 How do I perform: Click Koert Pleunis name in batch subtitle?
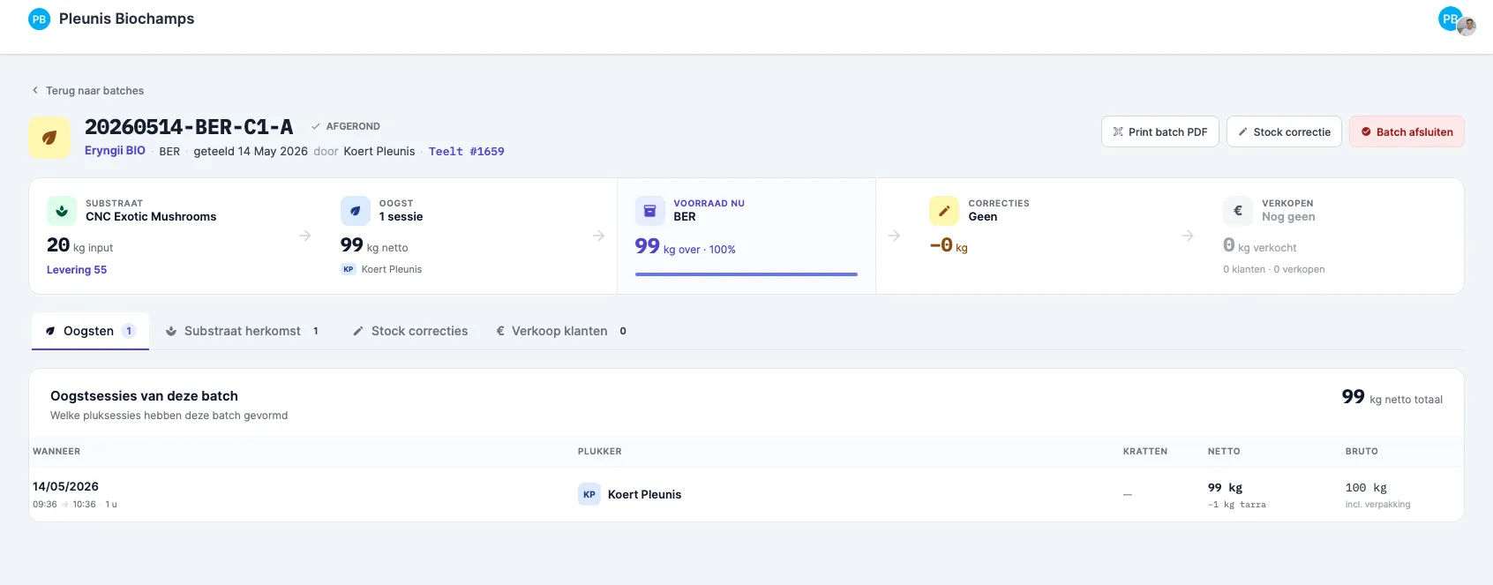pyautogui.click(x=379, y=151)
